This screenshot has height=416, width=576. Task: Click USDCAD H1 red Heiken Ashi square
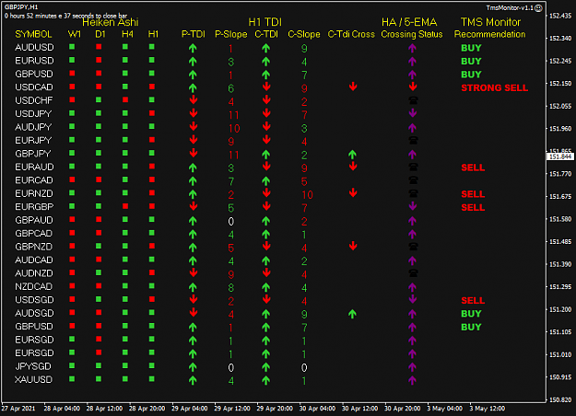click(x=152, y=87)
